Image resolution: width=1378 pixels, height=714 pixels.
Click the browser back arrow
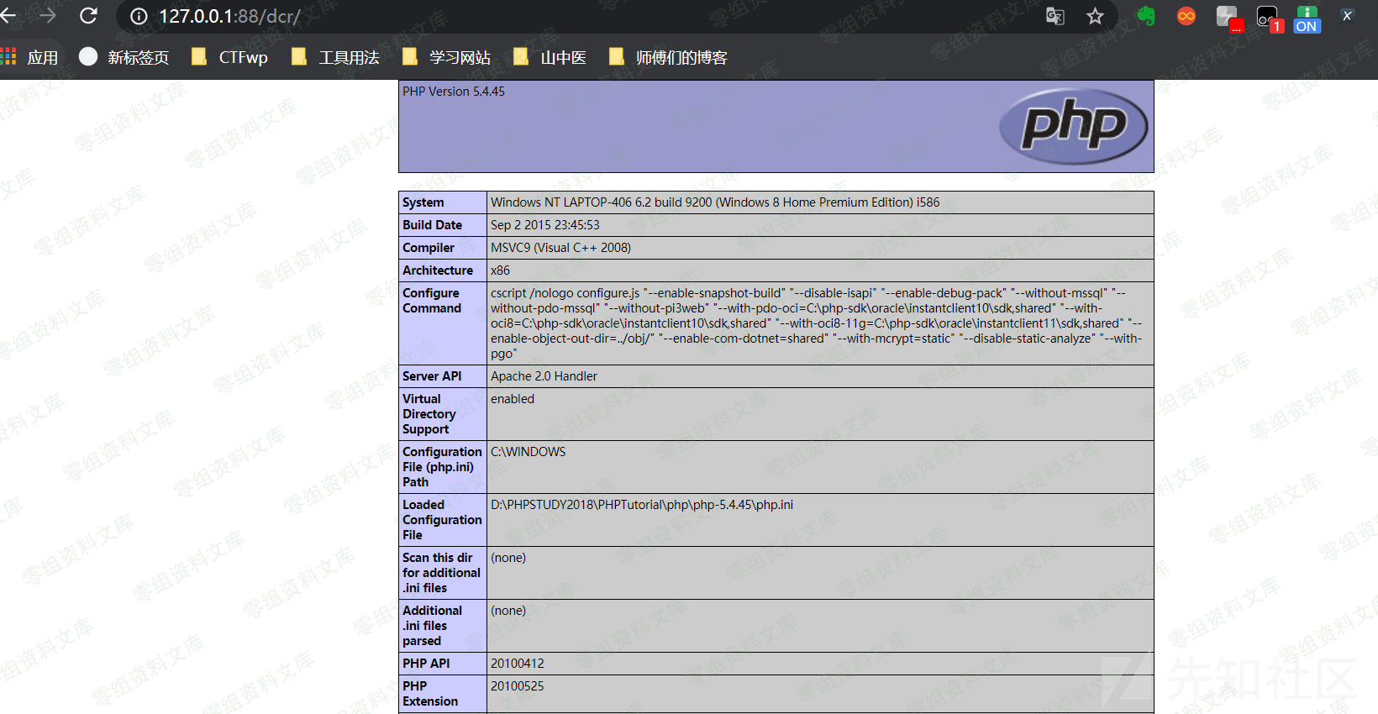pos(8,16)
